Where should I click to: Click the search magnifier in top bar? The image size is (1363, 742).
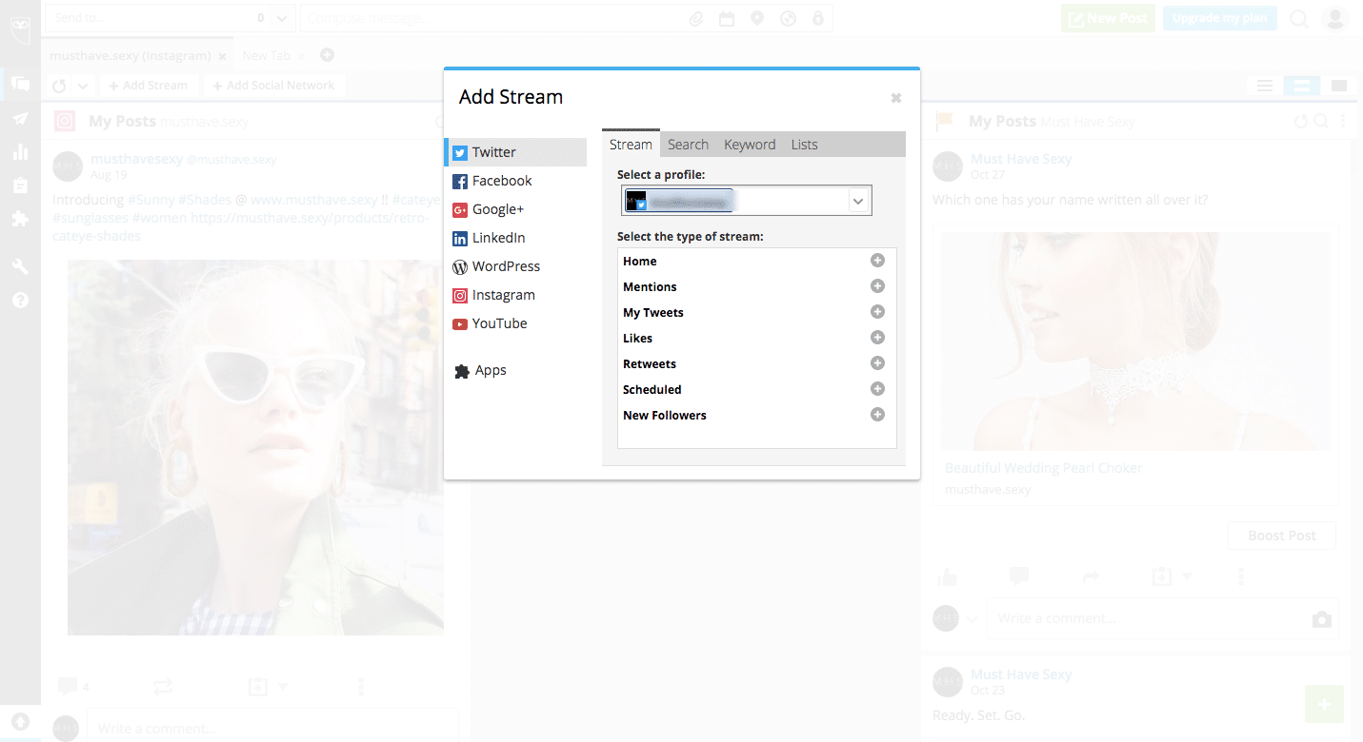tap(1299, 19)
